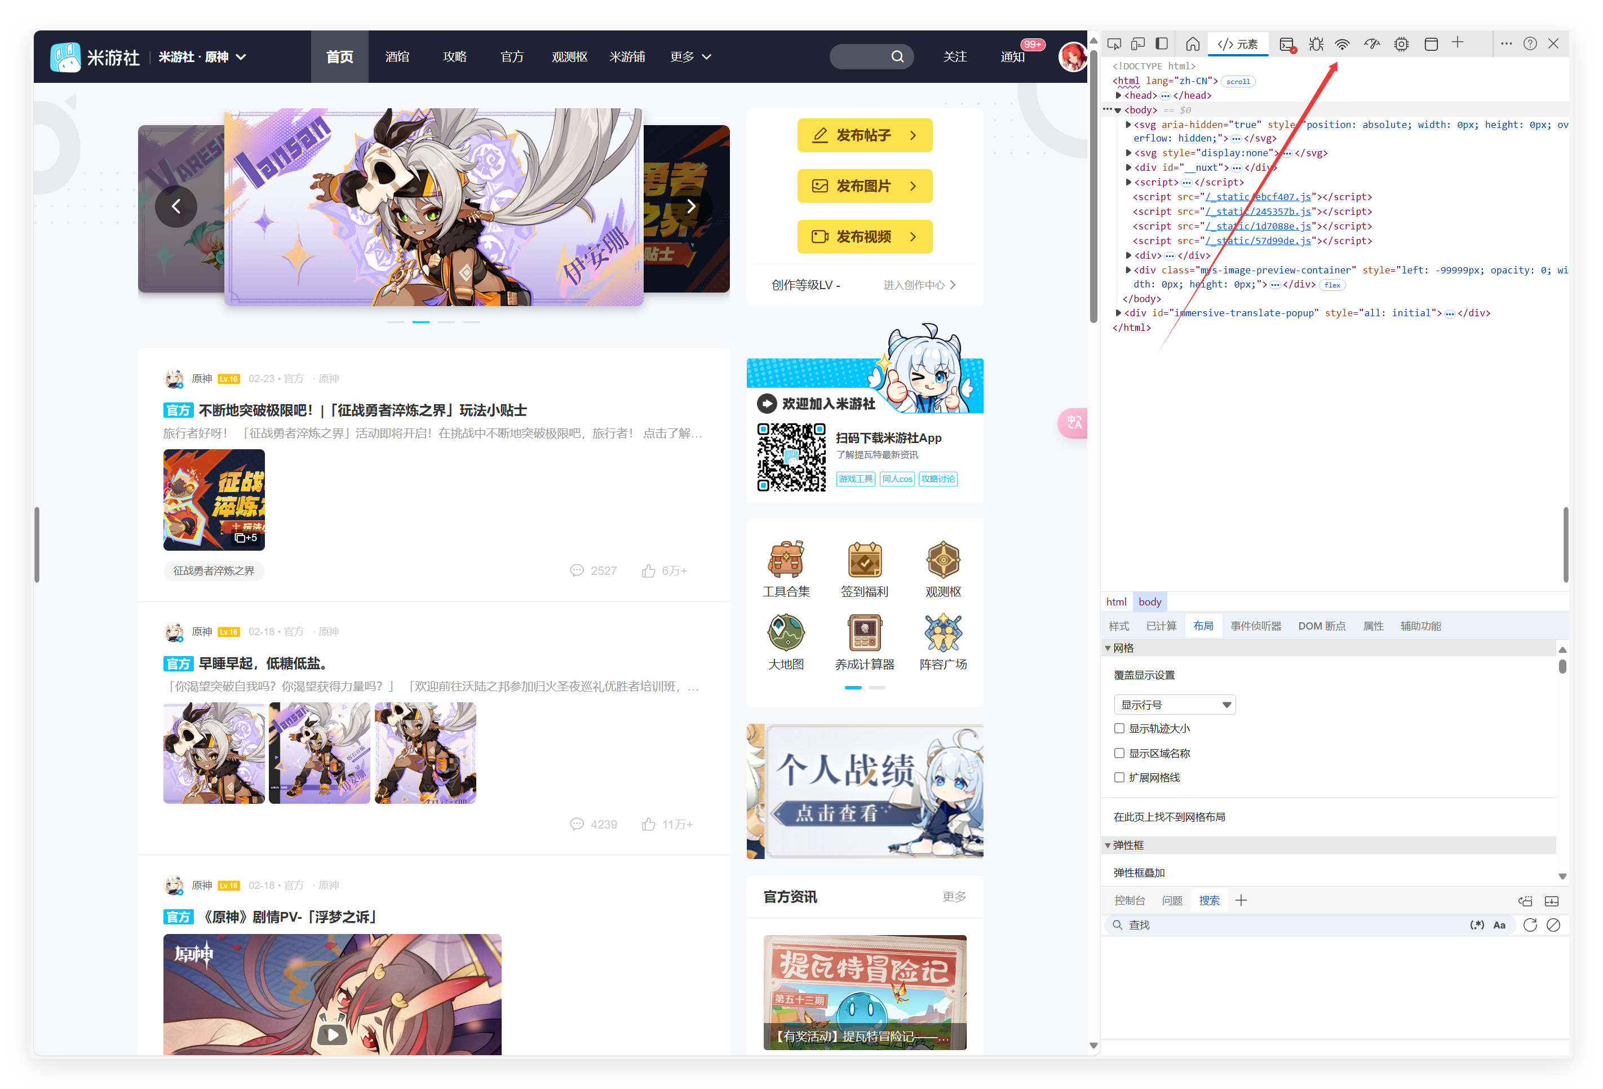Screen dimensions: 1603x1089
Task: Open 阵容广场 icon
Action: pyautogui.click(x=943, y=642)
